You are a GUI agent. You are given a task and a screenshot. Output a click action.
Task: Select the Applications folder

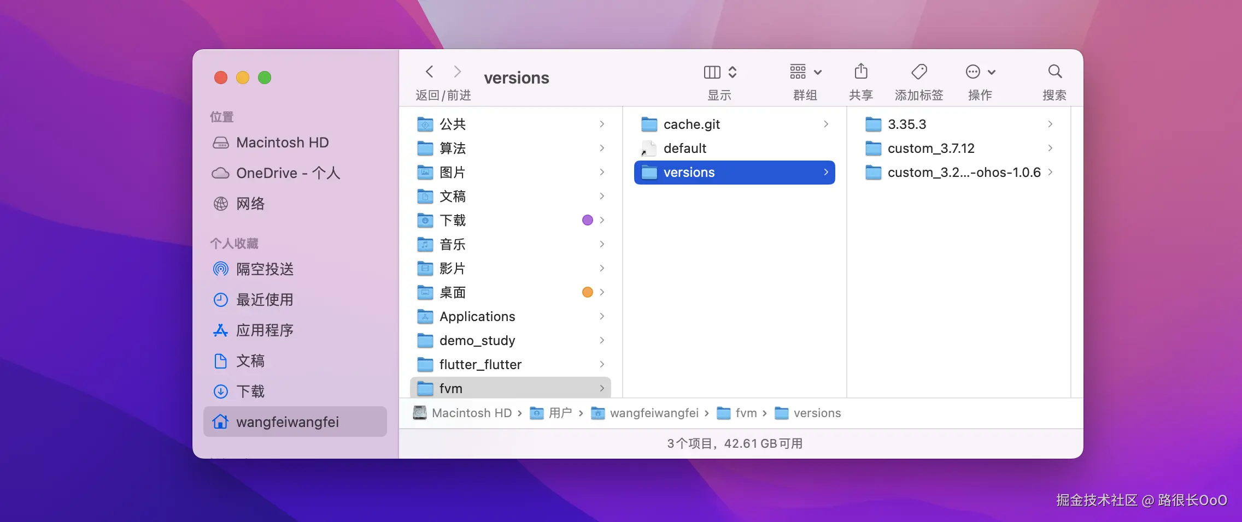[x=511, y=317]
